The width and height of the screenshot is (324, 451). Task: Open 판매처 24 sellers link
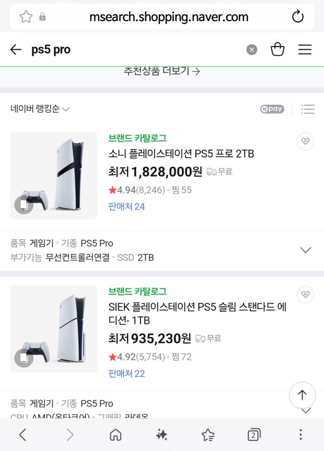[x=126, y=206]
